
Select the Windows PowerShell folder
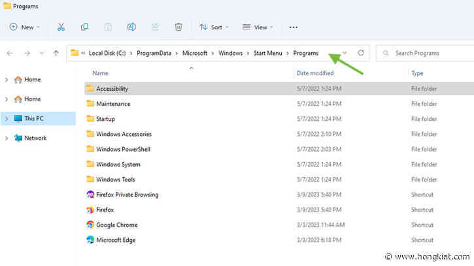tap(123, 149)
